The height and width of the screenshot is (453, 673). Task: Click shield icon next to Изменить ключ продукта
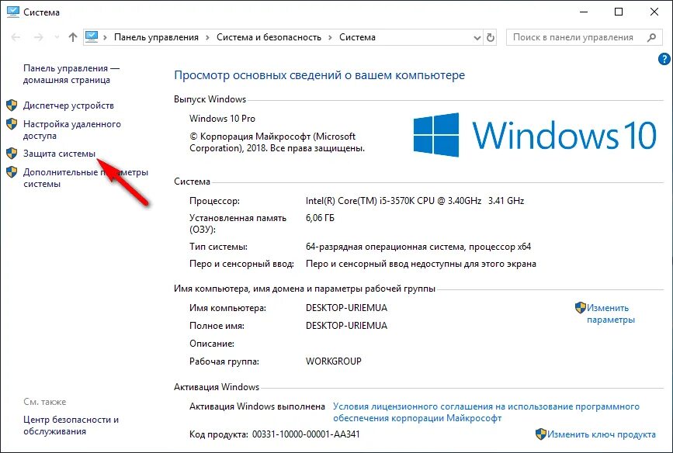[x=541, y=434]
